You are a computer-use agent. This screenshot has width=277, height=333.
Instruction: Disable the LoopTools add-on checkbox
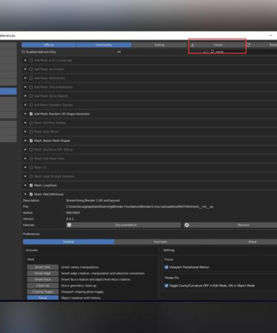[x=31, y=185]
